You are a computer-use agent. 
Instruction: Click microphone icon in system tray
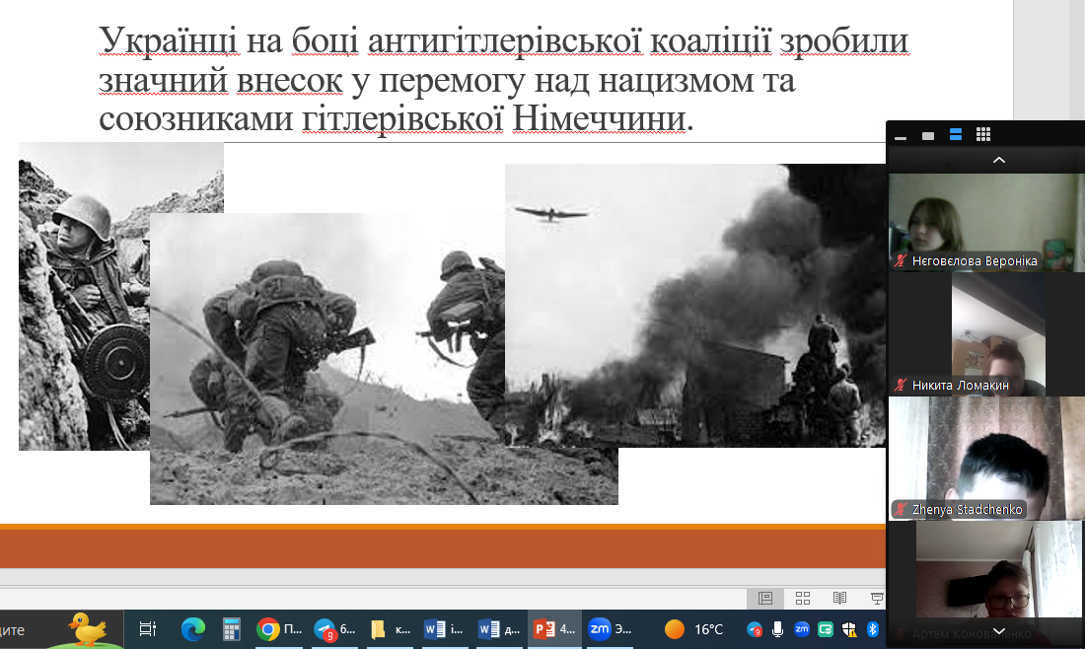tap(778, 629)
